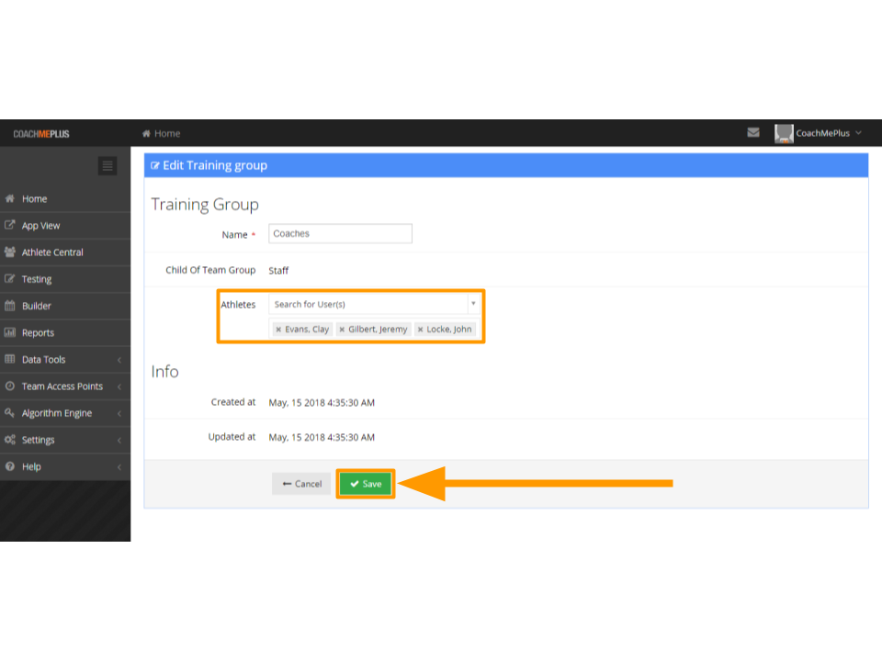The height and width of the screenshot is (661, 882).
Task: Click the CoachMePlus logo
Action: coord(41,134)
